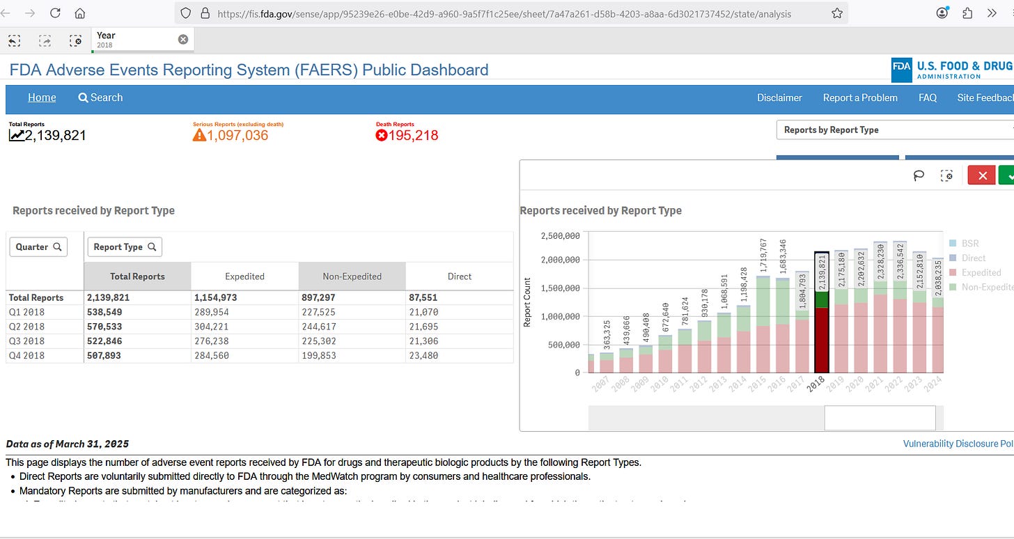Toggle BSR legend entry
Image resolution: width=1014 pixels, height=539 pixels.
pos(965,243)
